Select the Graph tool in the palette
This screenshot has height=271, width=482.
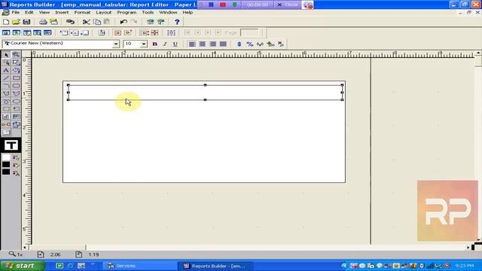pyautogui.click(x=6, y=117)
